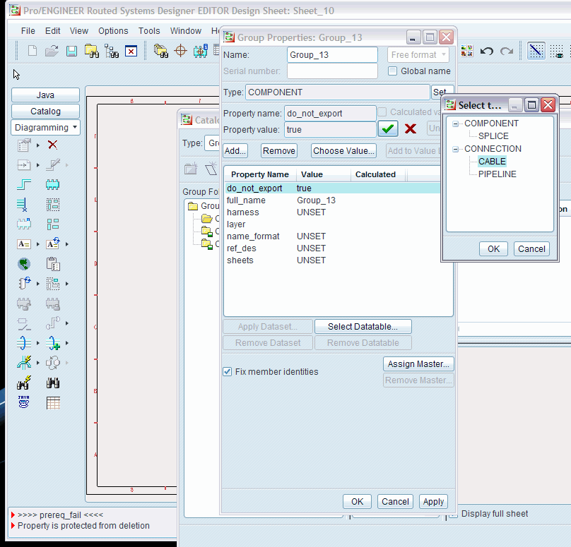This screenshot has height=547, width=571.
Task: Click the Open folder toolbar icon
Action: click(x=52, y=51)
